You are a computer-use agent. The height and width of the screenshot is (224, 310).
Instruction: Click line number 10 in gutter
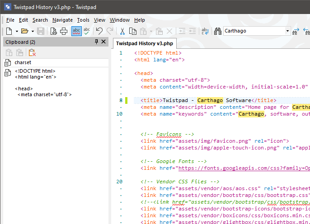pos(119,114)
